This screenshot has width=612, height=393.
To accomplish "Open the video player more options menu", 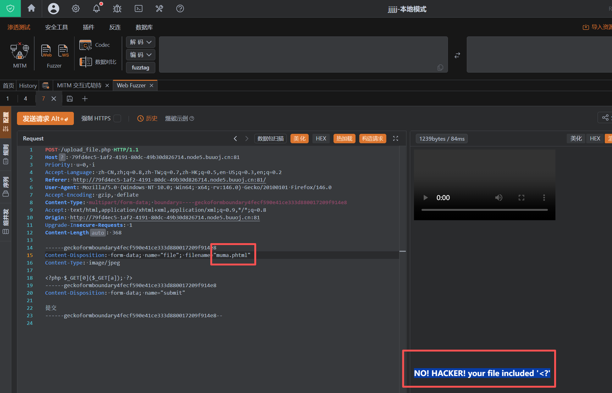I will (x=544, y=198).
